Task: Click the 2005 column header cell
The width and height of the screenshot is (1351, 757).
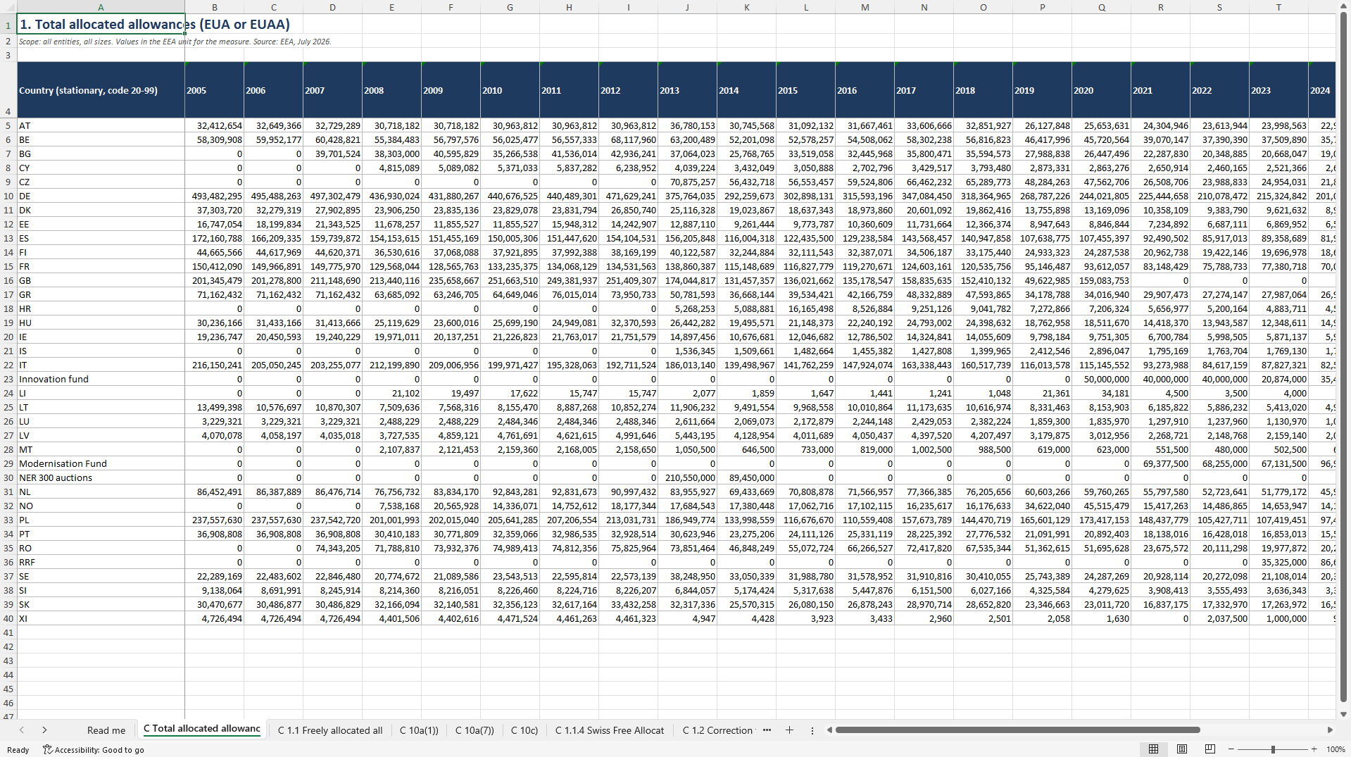Action: click(x=215, y=90)
